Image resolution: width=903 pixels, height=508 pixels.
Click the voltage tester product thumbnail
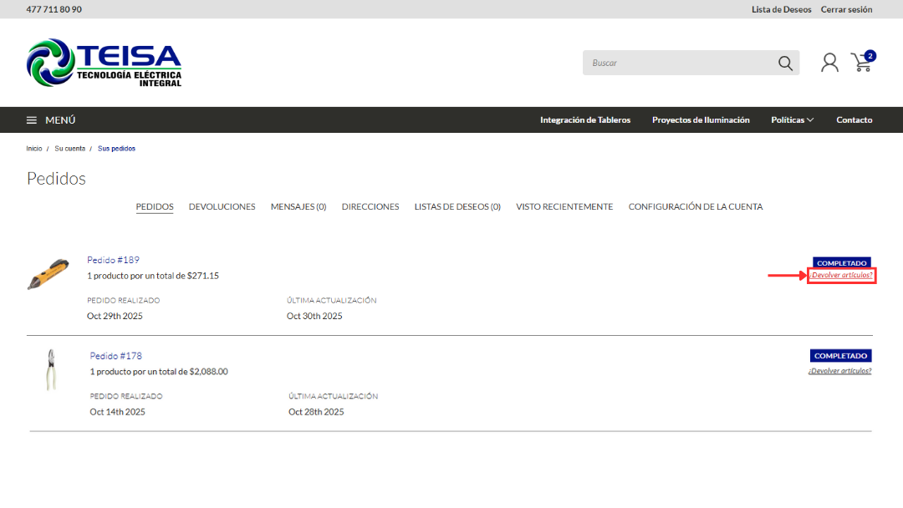coord(49,275)
